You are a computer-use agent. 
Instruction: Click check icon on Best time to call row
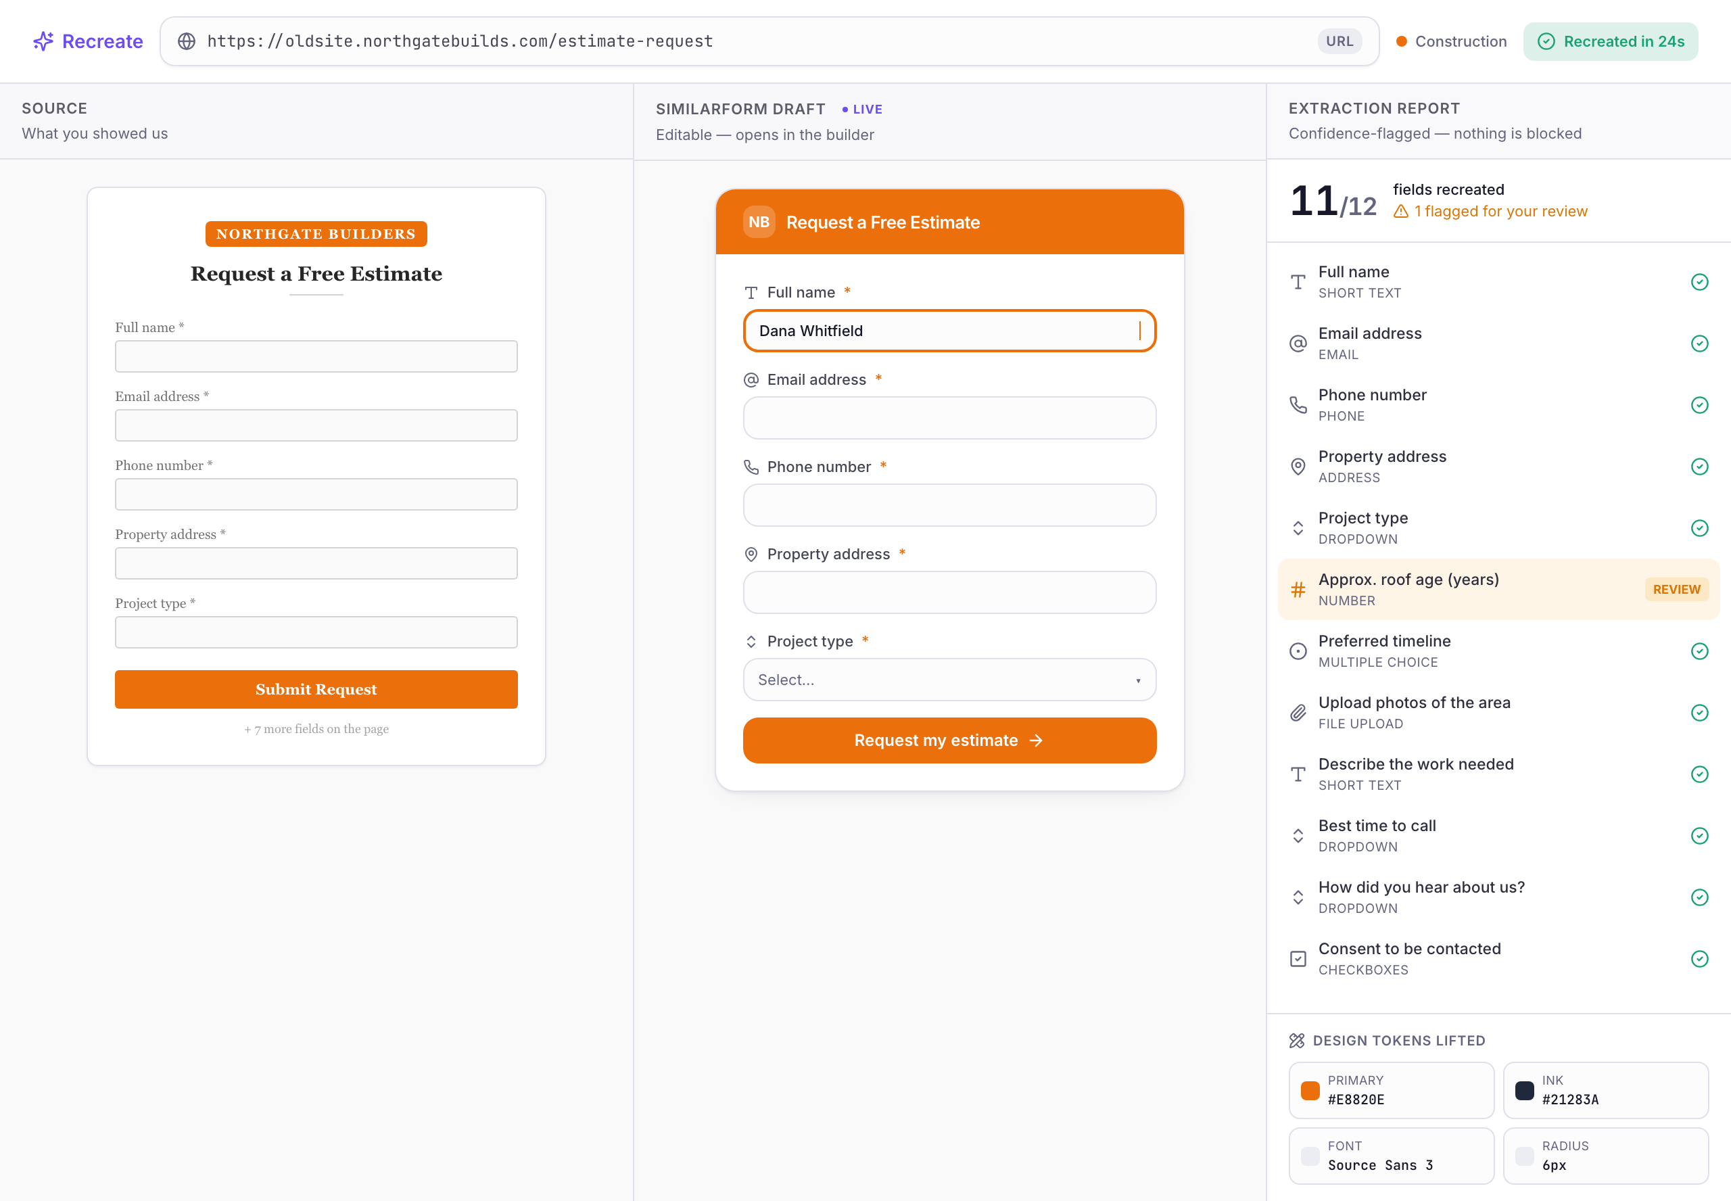click(1699, 835)
